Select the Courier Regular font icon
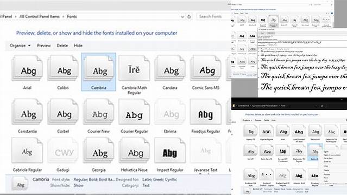347x195 pixels. (x=134, y=112)
